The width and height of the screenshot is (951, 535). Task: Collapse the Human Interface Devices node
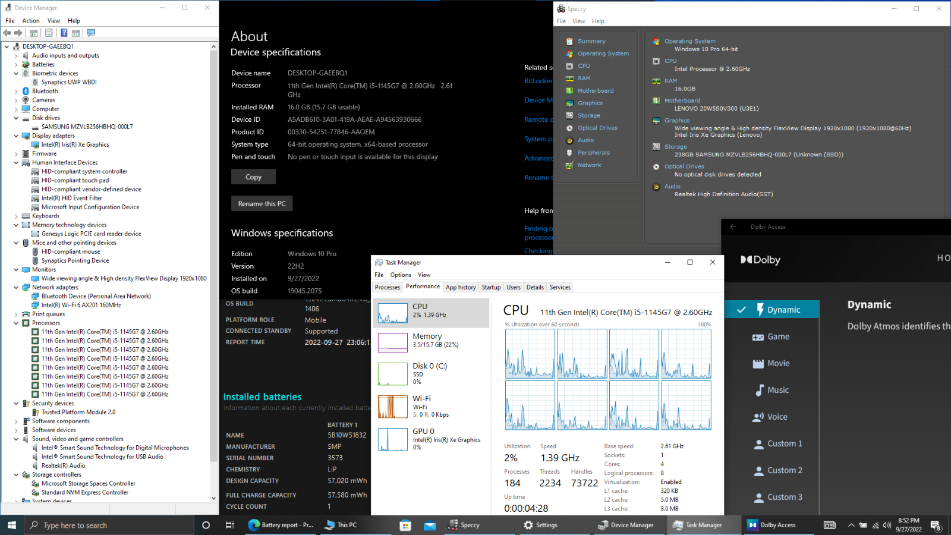tap(16, 163)
